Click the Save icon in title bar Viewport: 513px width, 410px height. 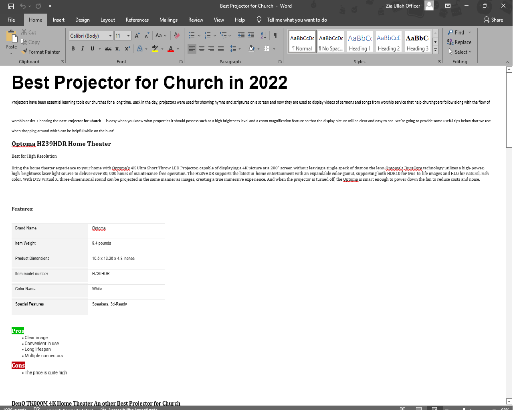pyautogui.click(x=11, y=6)
